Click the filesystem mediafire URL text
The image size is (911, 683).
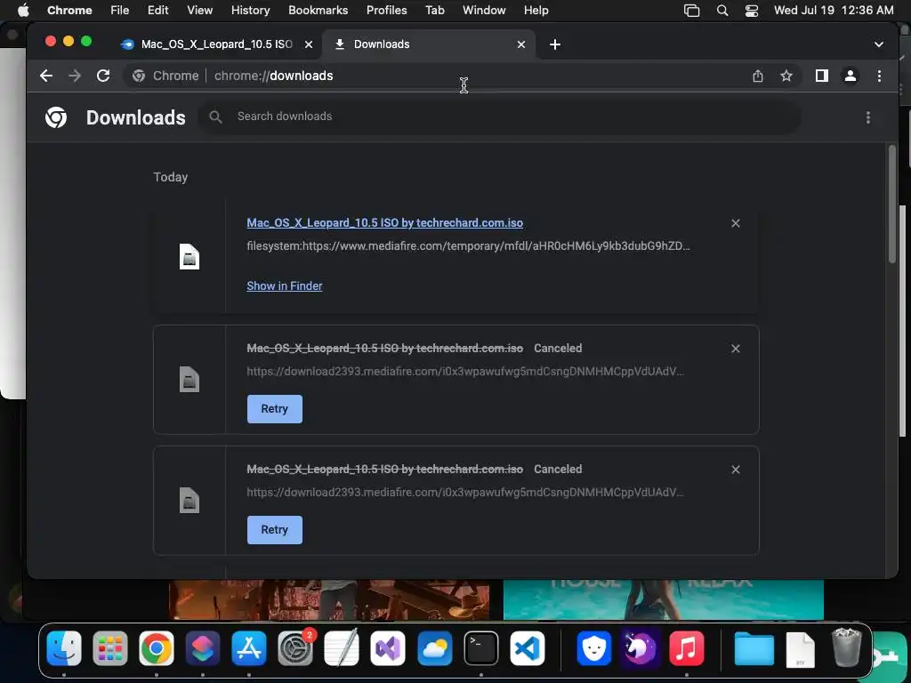pos(468,245)
